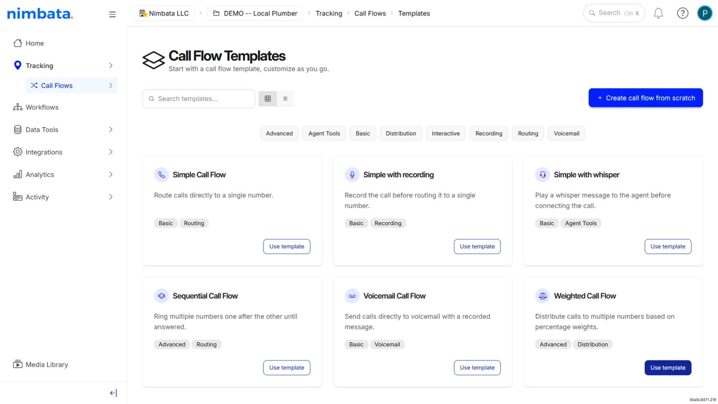Image resolution: width=718 pixels, height=404 pixels.
Task: Toggle the hamburger menu icon
Action: point(112,14)
